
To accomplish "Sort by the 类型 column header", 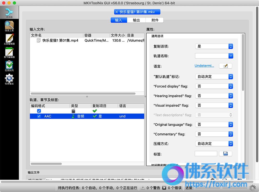I will coord(81,106).
